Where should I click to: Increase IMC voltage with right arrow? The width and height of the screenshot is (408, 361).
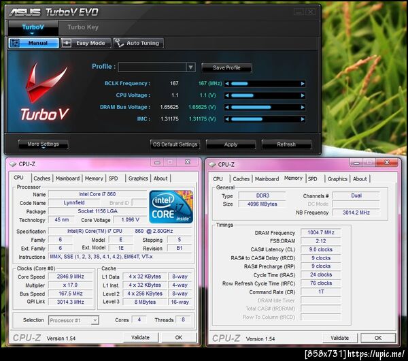click(303, 119)
